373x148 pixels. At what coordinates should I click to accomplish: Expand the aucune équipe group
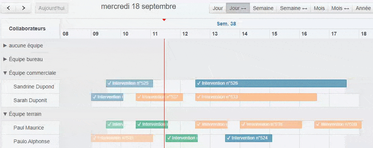5,46
